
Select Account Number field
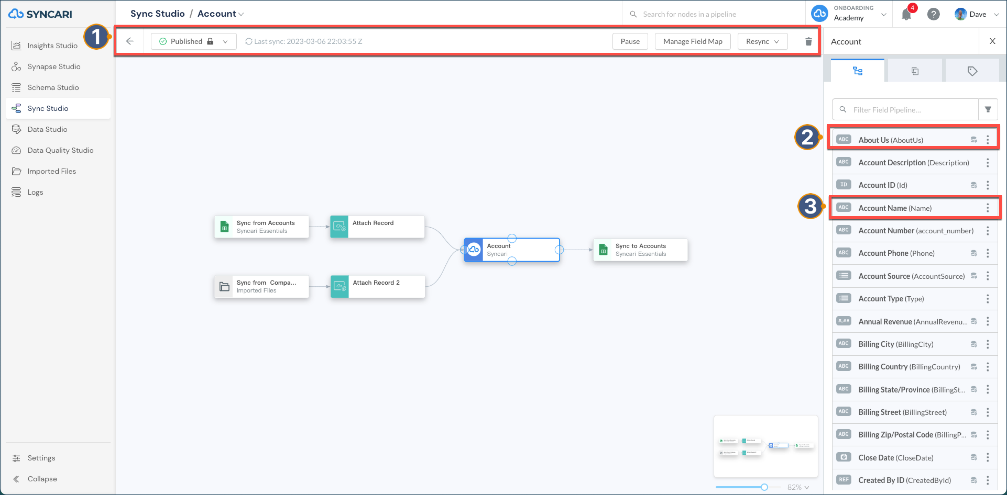(914, 230)
